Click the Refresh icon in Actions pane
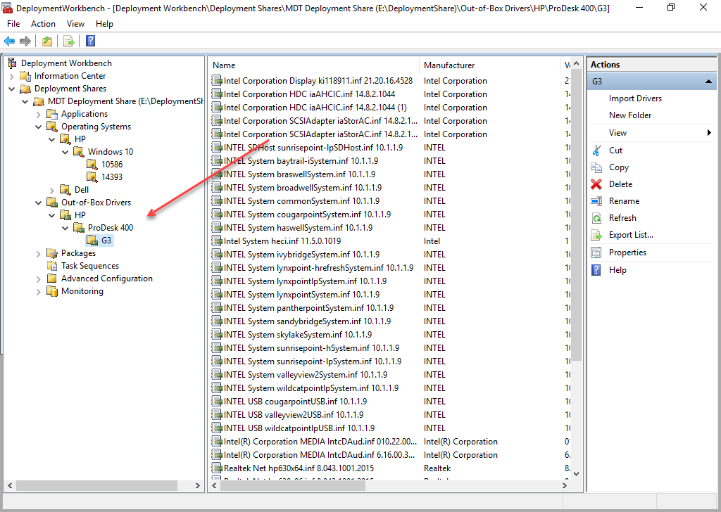This screenshot has height=512, width=721. point(596,218)
